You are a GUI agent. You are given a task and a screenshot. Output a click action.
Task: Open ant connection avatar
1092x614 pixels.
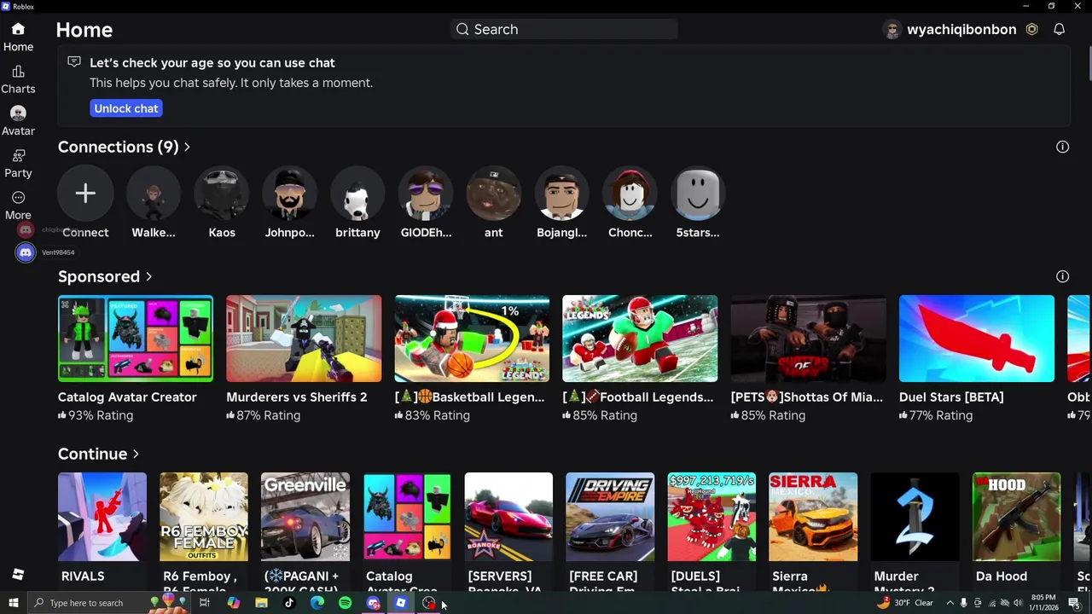(494, 194)
